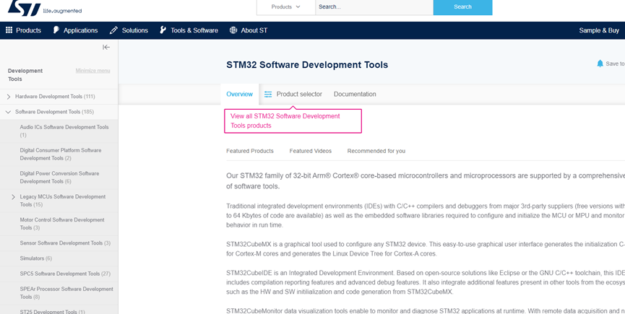Select Software Development Tools (185) label

pyautogui.click(x=55, y=112)
